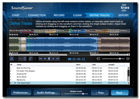Open Audio Settings... dialog
Screen dimensions: 140x99
[47, 93]
